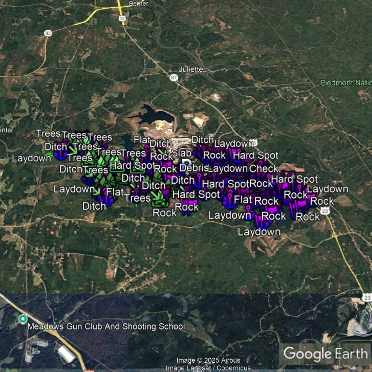Select the Slab placemark label
Viewport: 372px width, 372px height.
pyautogui.click(x=181, y=153)
